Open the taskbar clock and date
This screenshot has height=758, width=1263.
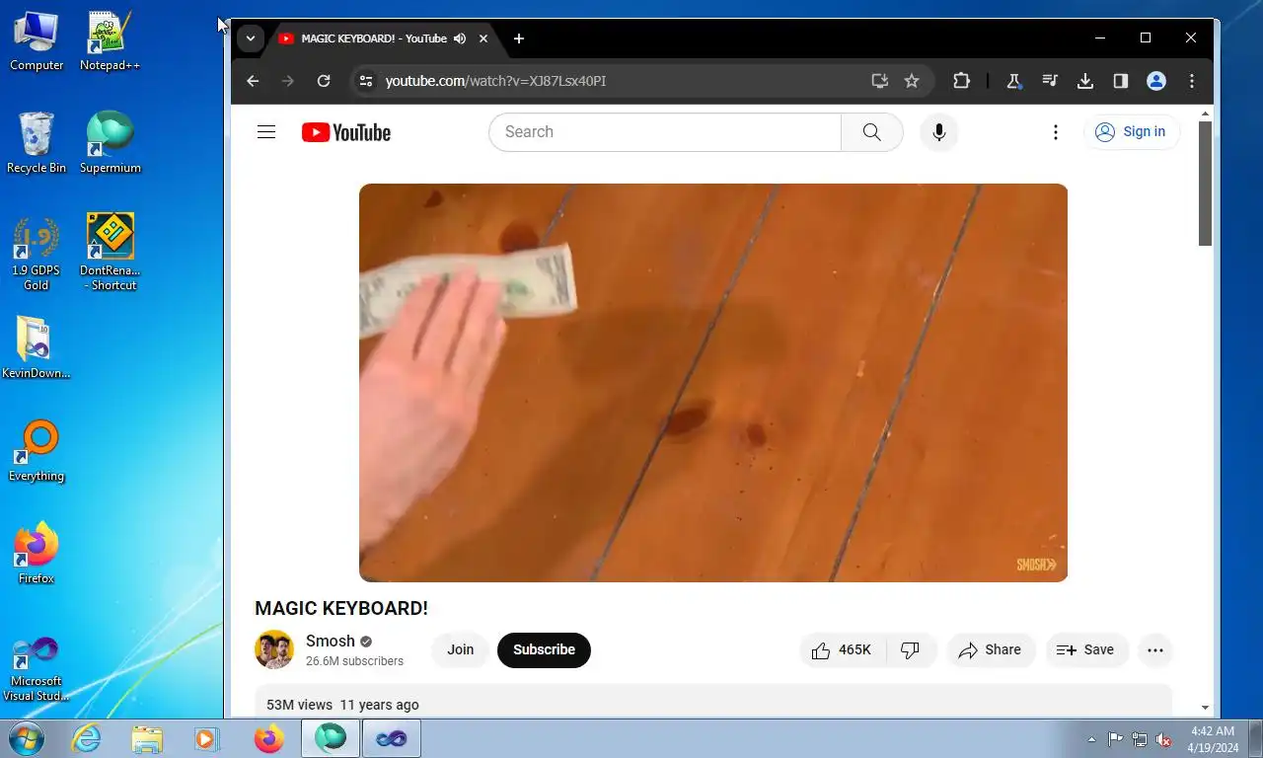coord(1213,739)
